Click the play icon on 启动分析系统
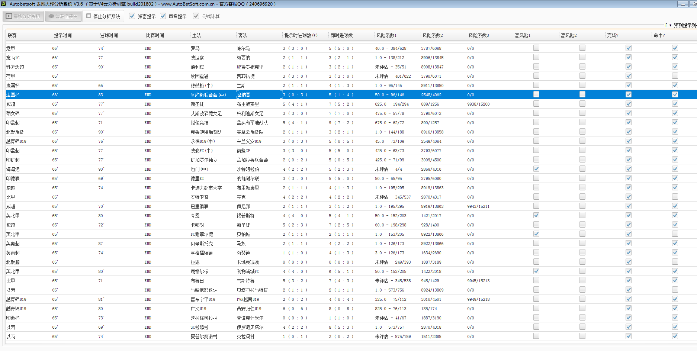The width and height of the screenshot is (697, 351). (x=9, y=16)
